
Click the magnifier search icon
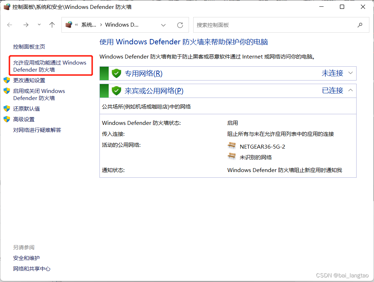[360, 25]
